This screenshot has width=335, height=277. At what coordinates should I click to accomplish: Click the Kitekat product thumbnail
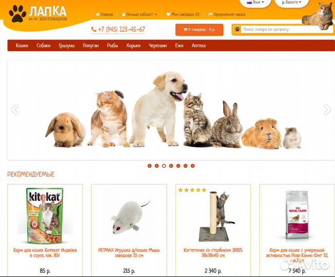tap(45, 216)
